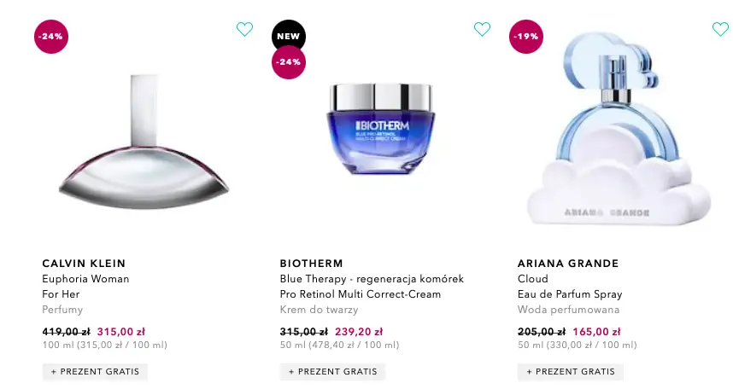
Task: Open Ariana Grande Cloud bottle image
Action: pos(619,129)
